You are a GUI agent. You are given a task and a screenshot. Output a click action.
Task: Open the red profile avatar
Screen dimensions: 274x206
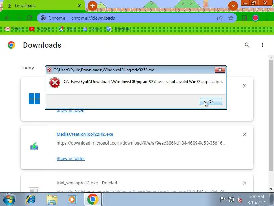(255, 18)
